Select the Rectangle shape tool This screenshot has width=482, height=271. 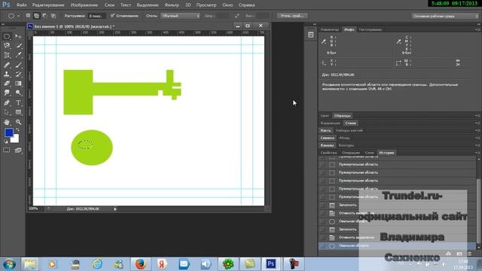pyautogui.click(x=18, y=112)
